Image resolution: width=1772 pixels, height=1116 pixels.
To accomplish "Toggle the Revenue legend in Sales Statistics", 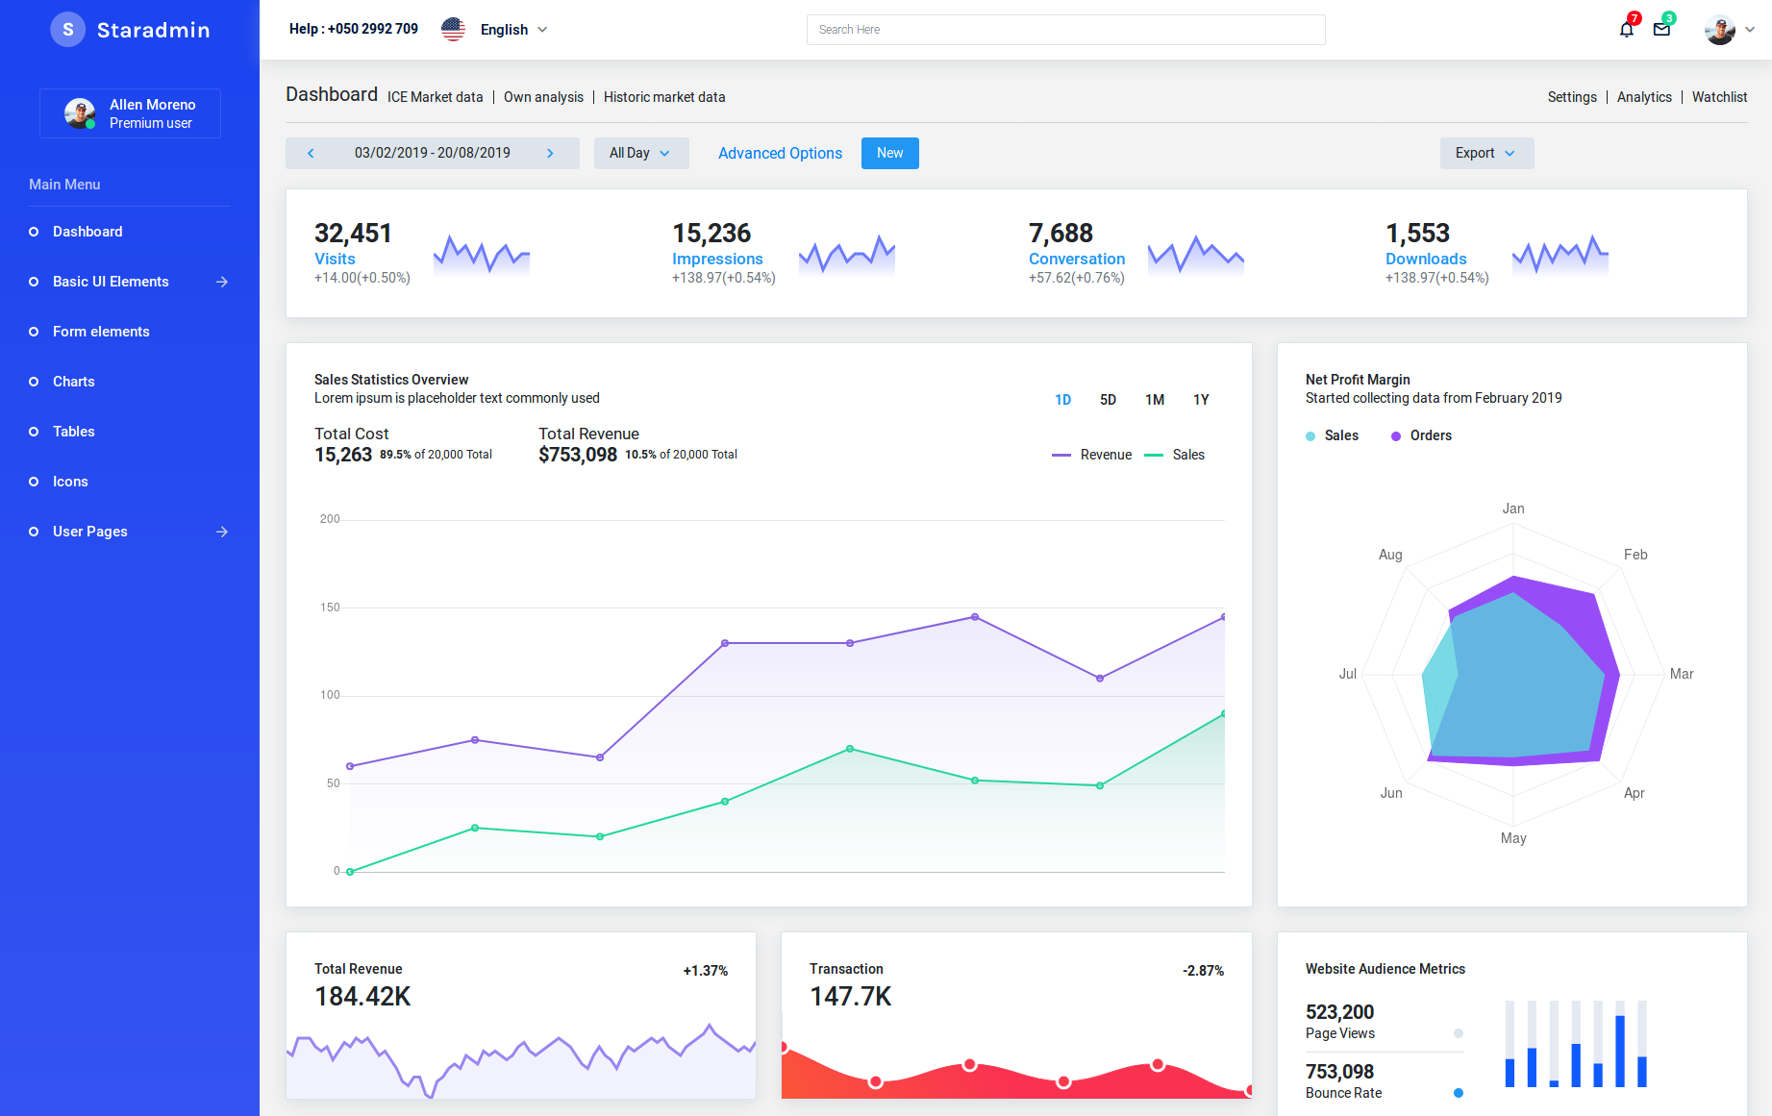I will [1092, 454].
